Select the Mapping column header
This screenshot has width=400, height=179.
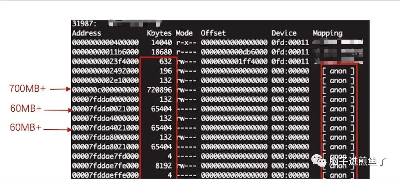click(x=328, y=33)
